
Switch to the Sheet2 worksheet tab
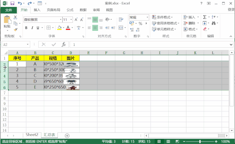[x=32, y=135]
